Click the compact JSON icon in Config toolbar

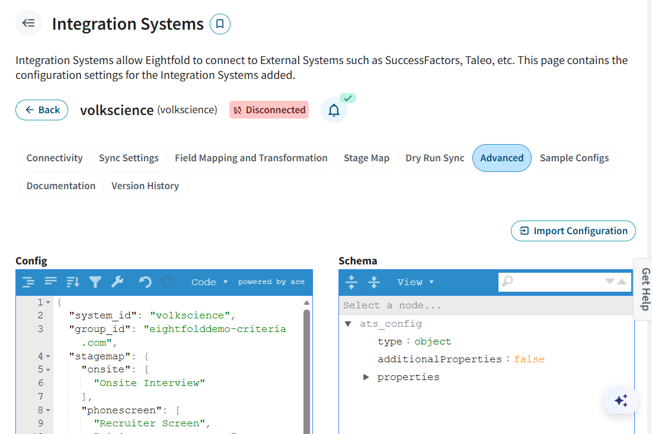pyautogui.click(x=50, y=282)
